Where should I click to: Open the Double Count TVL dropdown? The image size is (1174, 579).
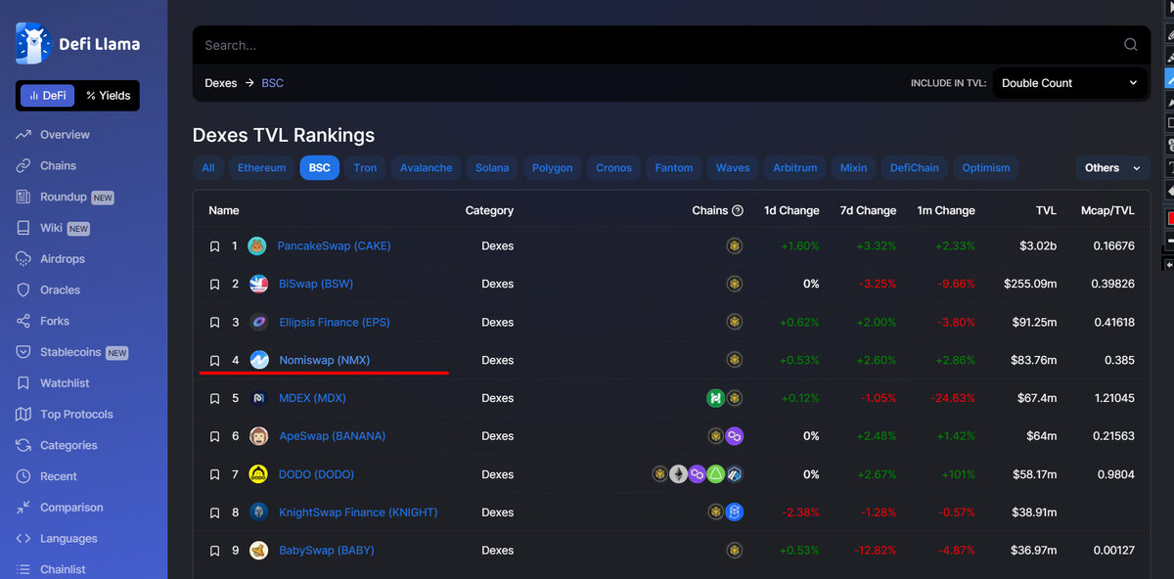(x=1070, y=83)
